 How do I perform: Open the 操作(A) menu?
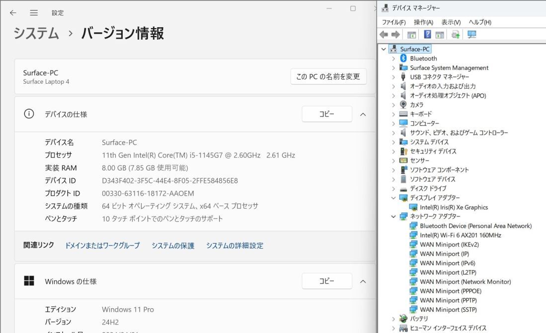[423, 22]
